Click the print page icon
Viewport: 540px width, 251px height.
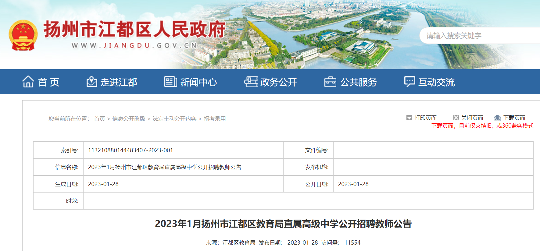click(x=409, y=118)
